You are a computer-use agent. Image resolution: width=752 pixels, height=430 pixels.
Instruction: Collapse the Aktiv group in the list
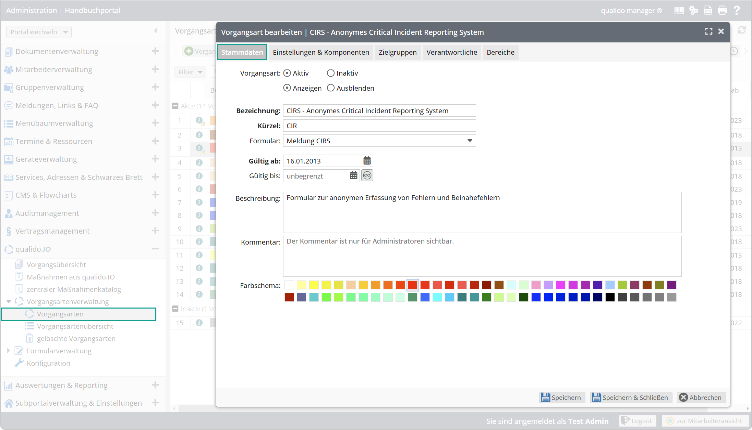tap(175, 106)
